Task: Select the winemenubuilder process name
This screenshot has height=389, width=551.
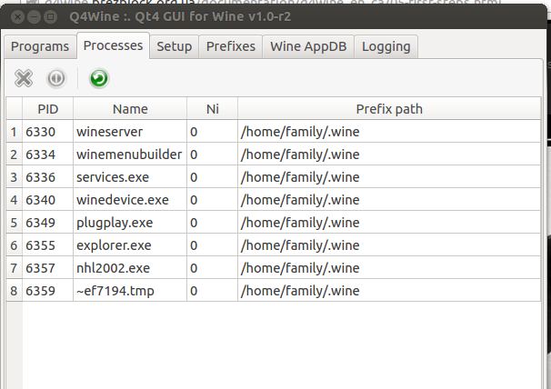Action: [129, 155]
